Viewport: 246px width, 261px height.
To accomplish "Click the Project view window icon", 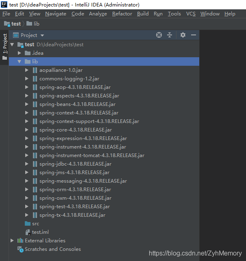I will pyautogui.click(x=16, y=35).
